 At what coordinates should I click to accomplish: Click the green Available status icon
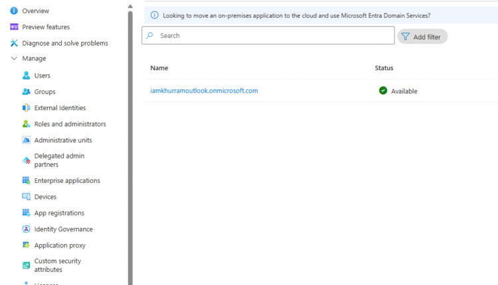(383, 91)
